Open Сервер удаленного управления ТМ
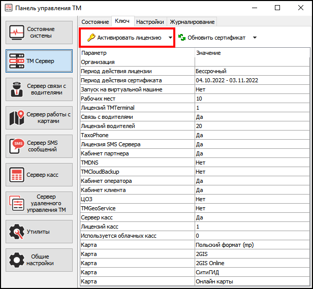 click(40, 203)
